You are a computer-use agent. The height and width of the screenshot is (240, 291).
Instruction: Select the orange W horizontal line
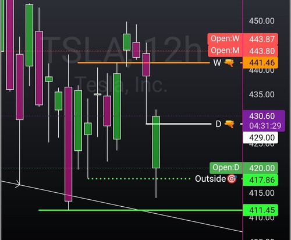[144, 63]
